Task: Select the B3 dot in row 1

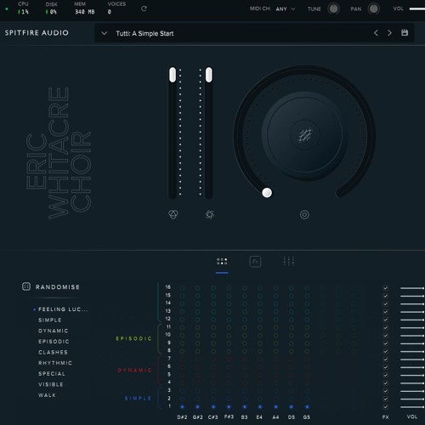Action: [x=245, y=406]
